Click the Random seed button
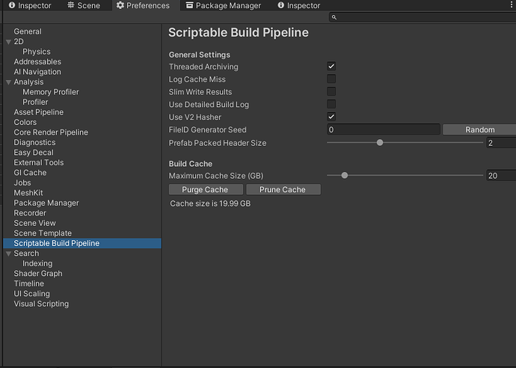Image resolution: width=516 pixels, height=368 pixels. pyautogui.click(x=479, y=129)
